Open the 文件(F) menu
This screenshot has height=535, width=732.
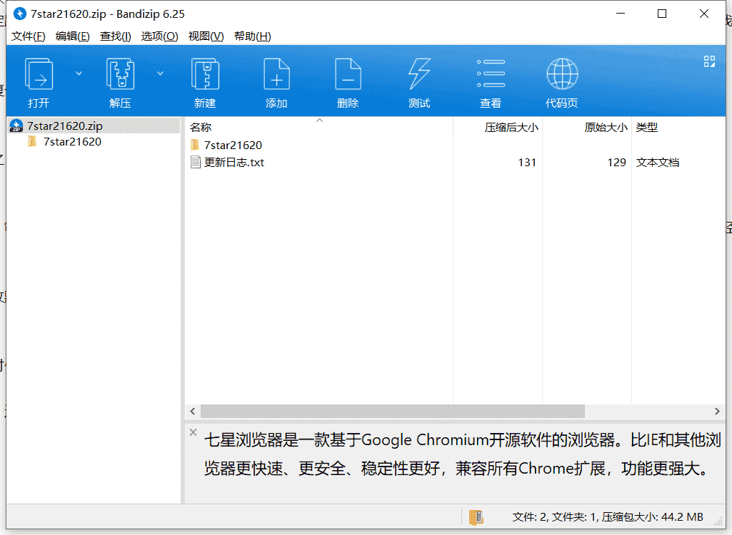point(29,36)
